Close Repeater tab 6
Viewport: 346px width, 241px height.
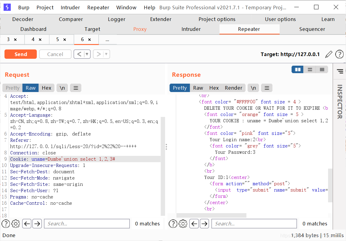click(x=89, y=40)
